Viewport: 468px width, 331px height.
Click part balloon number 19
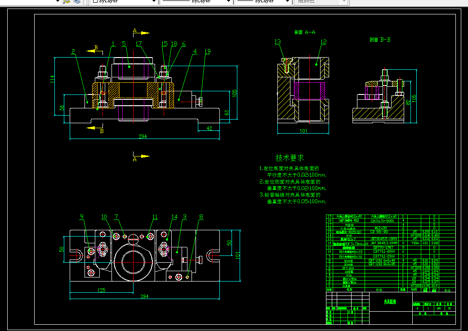point(207,52)
